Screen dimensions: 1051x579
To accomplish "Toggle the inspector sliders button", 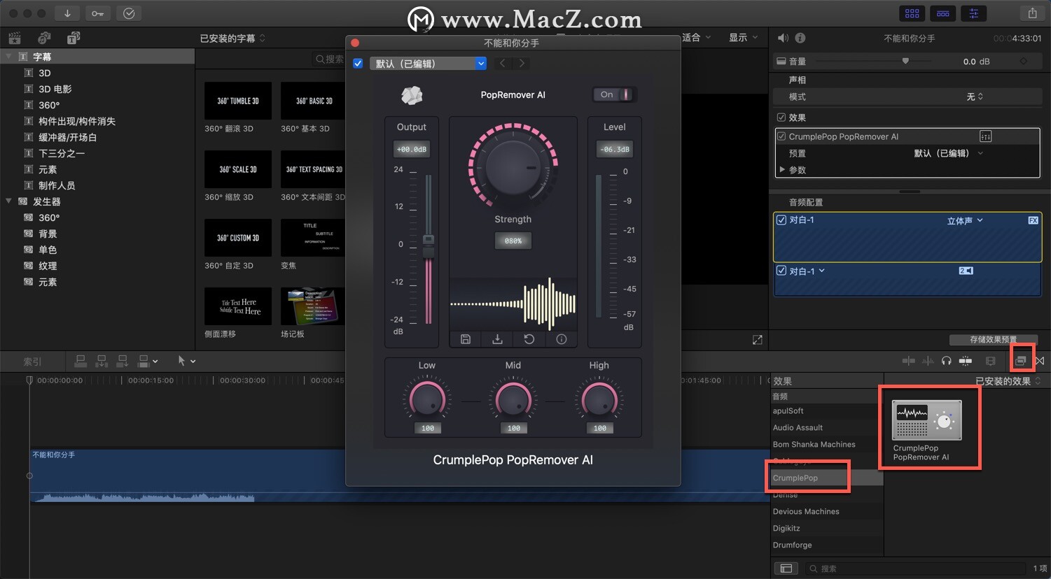I will (x=974, y=13).
